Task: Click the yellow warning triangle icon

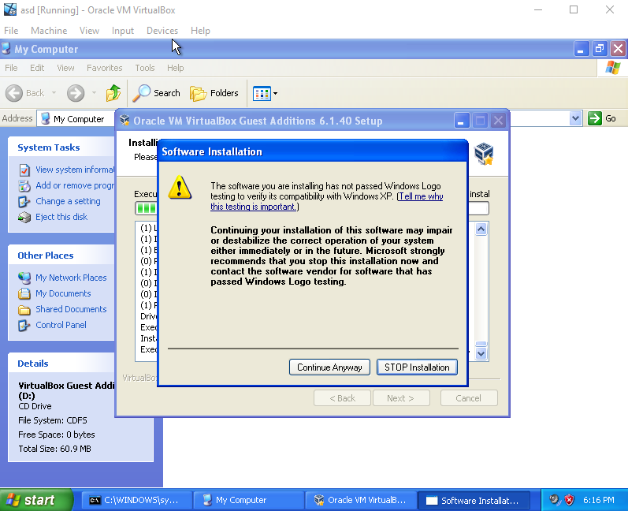Action: point(182,188)
